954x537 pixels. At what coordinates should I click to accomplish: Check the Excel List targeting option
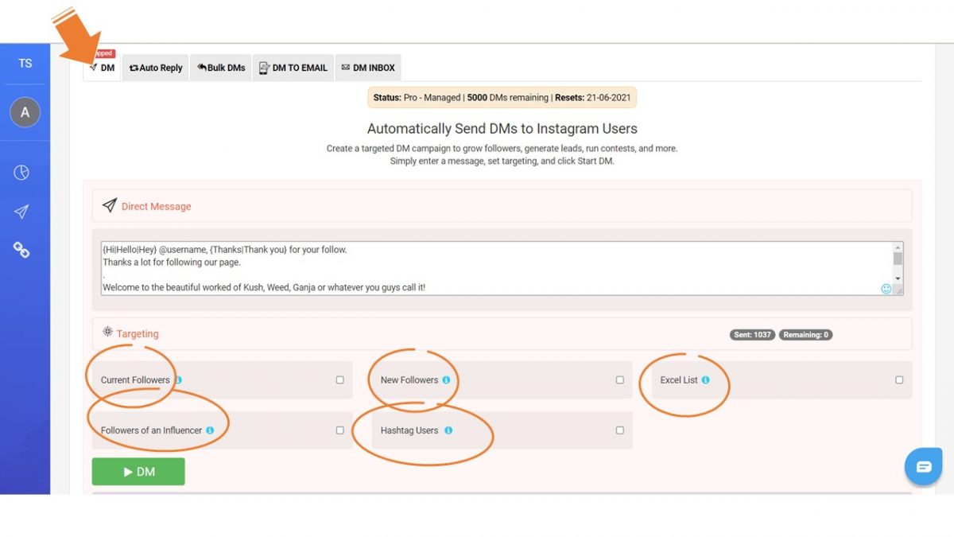[899, 380]
